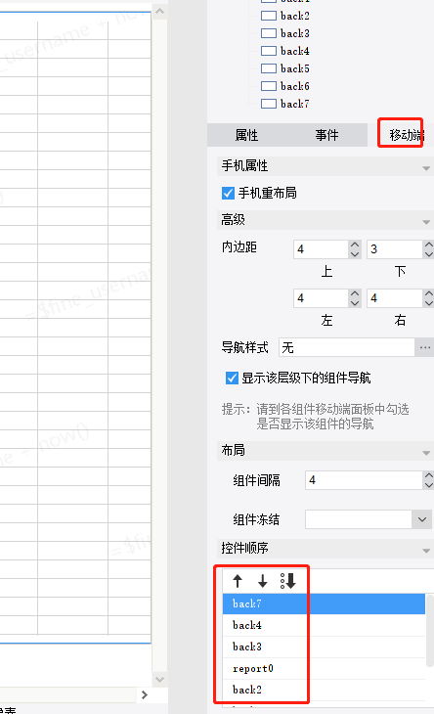This screenshot has width=434, height=714.
Task: Collapse the 布局 section
Action: 426,452
